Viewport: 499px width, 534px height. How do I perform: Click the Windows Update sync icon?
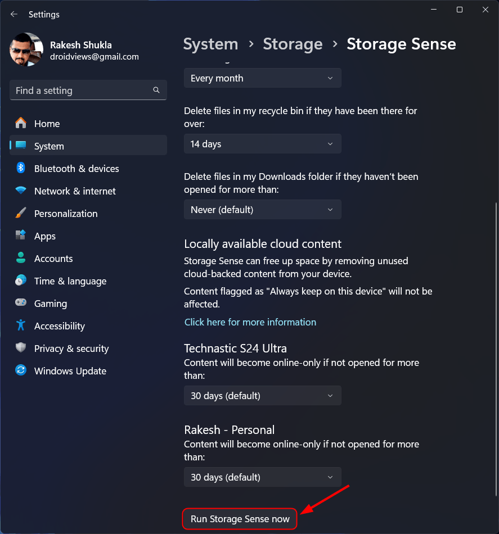21,370
